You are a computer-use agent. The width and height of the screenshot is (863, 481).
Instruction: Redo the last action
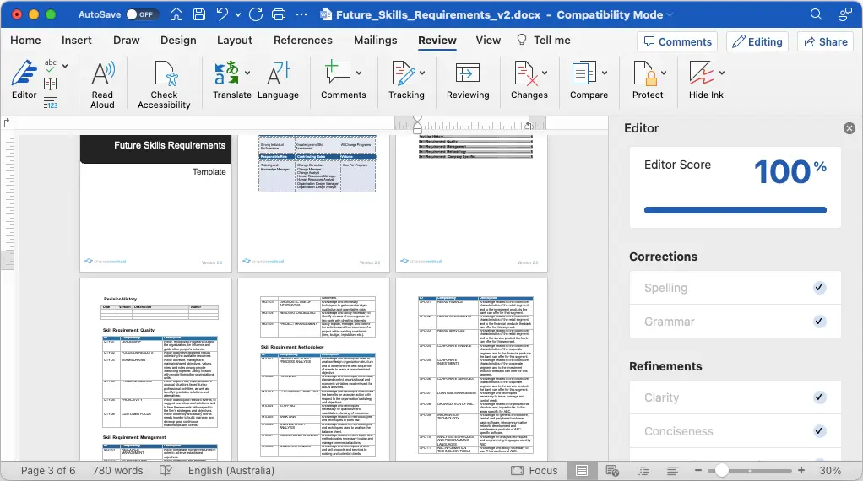coord(256,14)
